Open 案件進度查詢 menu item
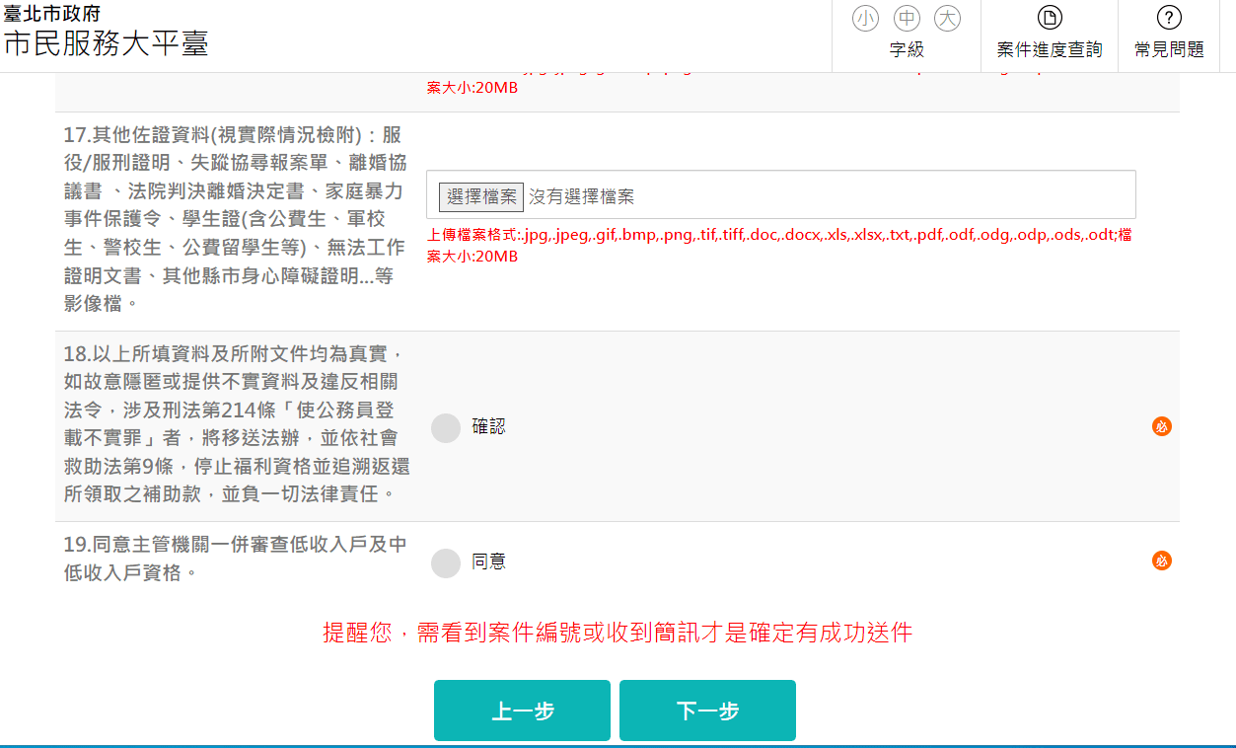The width and height of the screenshot is (1236, 748). [1050, 36]
